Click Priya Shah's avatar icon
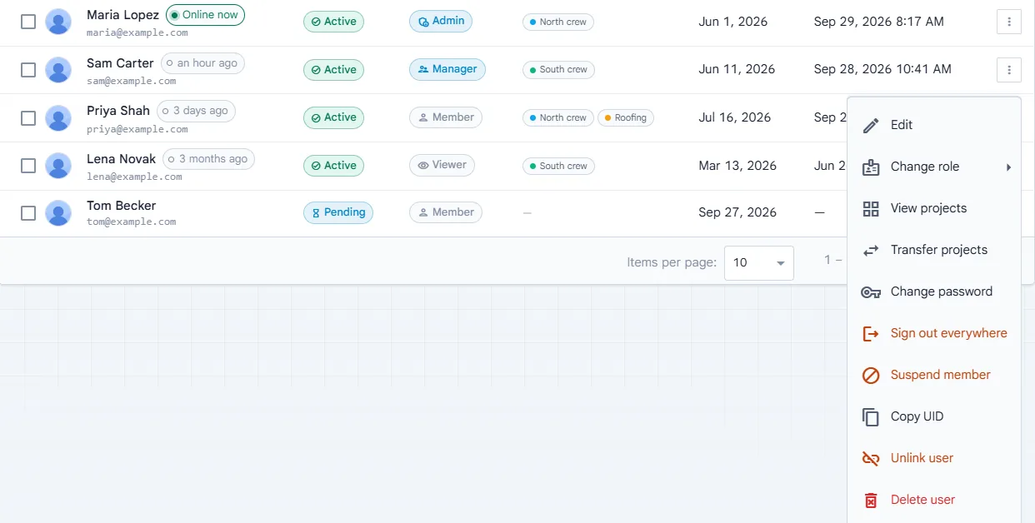1035x523 pixels. coord(58,117)
